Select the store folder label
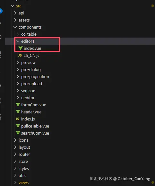 click(x=23, y=162)
